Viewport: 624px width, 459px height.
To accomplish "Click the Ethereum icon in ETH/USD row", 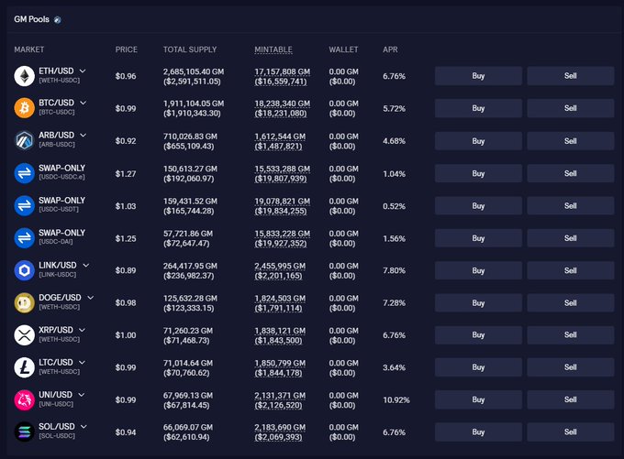I will tap(24, 76).
